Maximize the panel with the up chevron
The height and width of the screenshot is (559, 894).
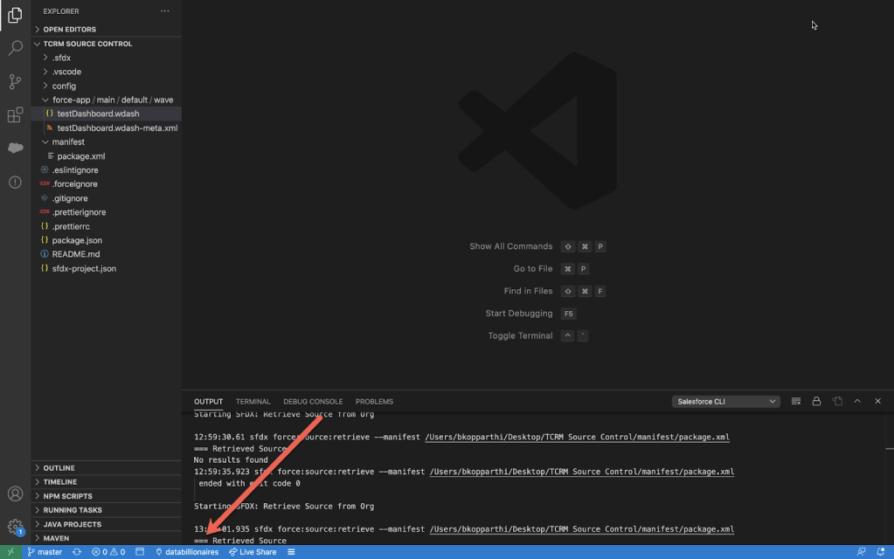pos(857,402)
